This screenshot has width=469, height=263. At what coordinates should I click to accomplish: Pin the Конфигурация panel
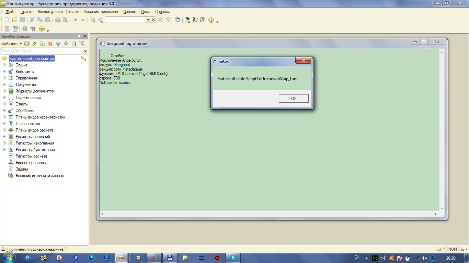tap(79, 36)
